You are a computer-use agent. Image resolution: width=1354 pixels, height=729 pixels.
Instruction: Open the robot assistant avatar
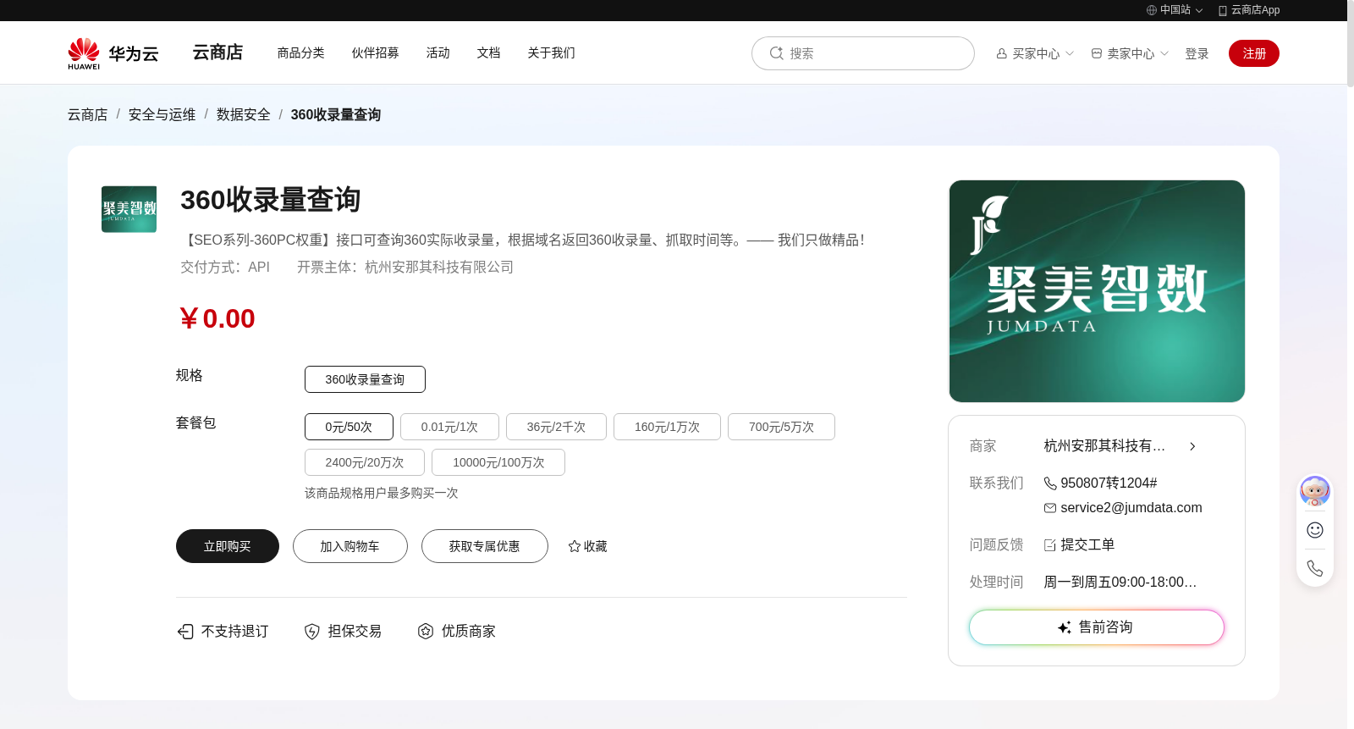tap(1315, 491)
